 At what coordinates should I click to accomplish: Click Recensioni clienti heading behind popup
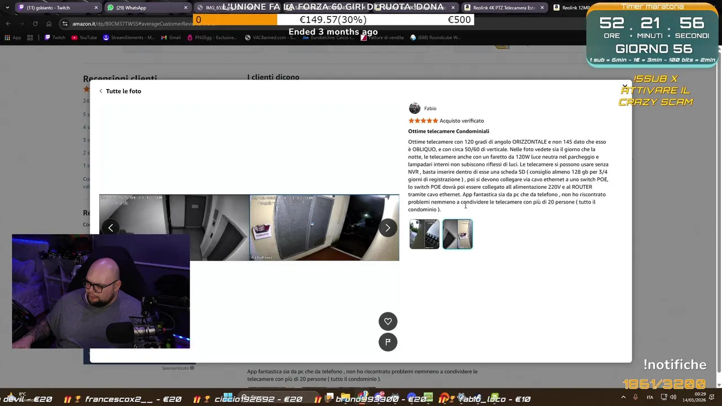[x=120, y=78]
